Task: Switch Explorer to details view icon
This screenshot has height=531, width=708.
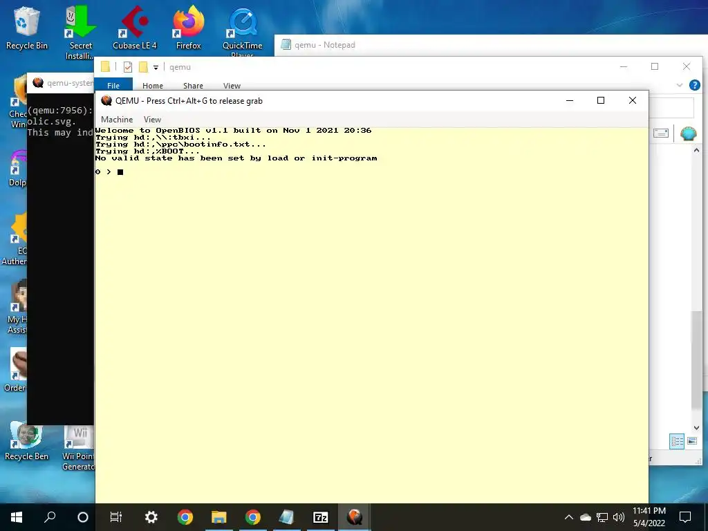Action: [x=677, y=441]
